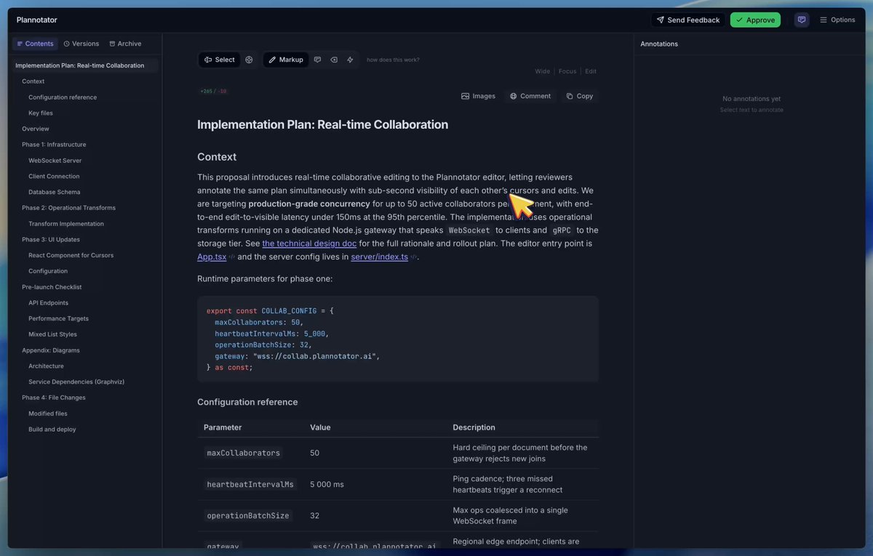Screen dimensions: 873x556
Task: Toggle the annotations panel speech-bubble icon
Action: pyautogui.click(x=802, y=20)
